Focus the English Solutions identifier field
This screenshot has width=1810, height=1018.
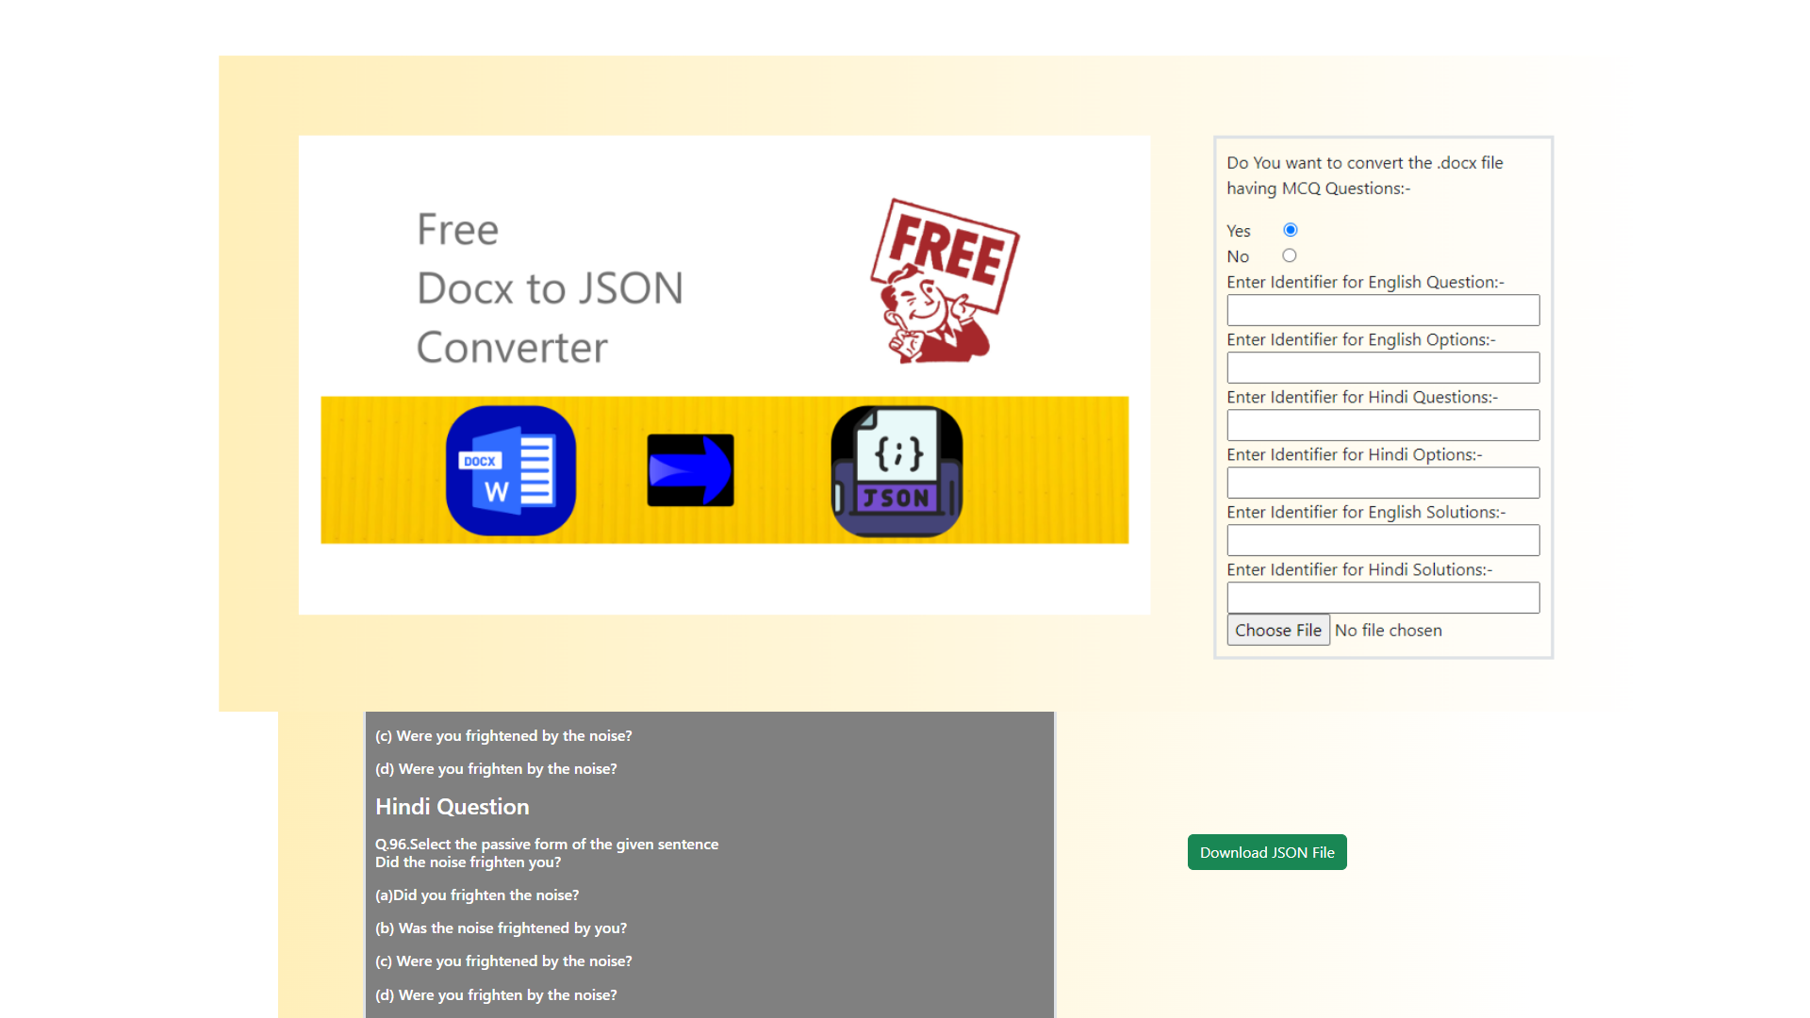click(x=1382, y=540)
